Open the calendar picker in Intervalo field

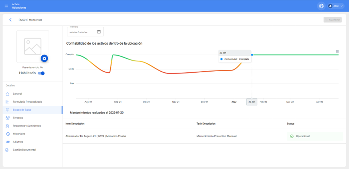[x=99, y=32]
